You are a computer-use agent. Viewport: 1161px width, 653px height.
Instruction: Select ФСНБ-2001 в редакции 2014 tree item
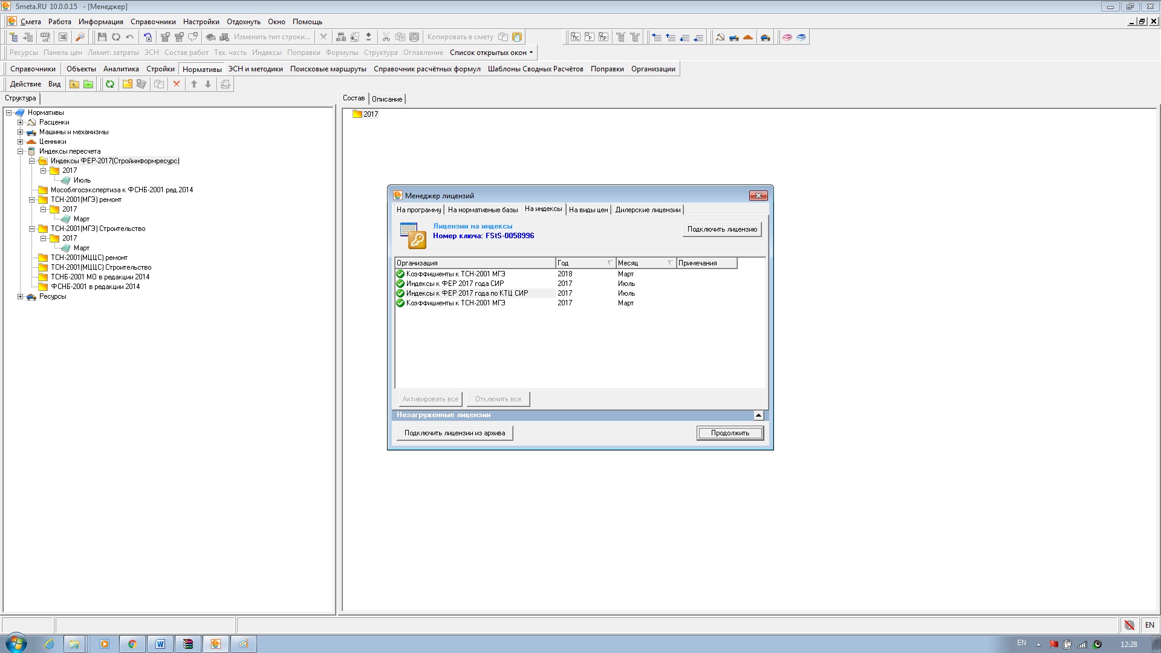(95, 287)
